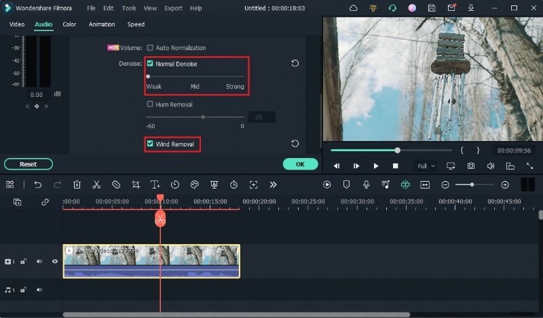Select the split scissors tool in toolbar
Image resolution: width=543 pixels, height=318 pixels.
click(x=96, y=184)
